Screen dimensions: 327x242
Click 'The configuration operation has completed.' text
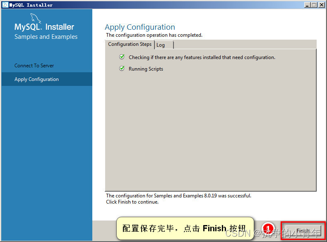pos(154,35)
